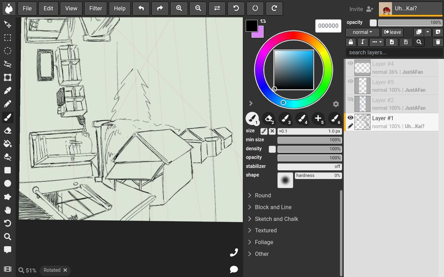
Task: Click the Zoom in magnifier button
Action: (x=179, y=8)
